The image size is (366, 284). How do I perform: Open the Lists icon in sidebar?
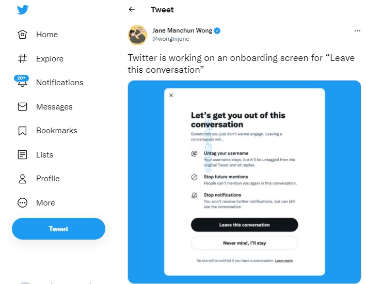tap(22, 154)
